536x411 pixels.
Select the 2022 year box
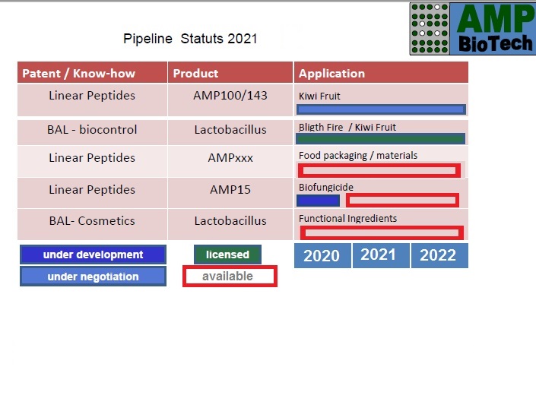pos(439,255)
